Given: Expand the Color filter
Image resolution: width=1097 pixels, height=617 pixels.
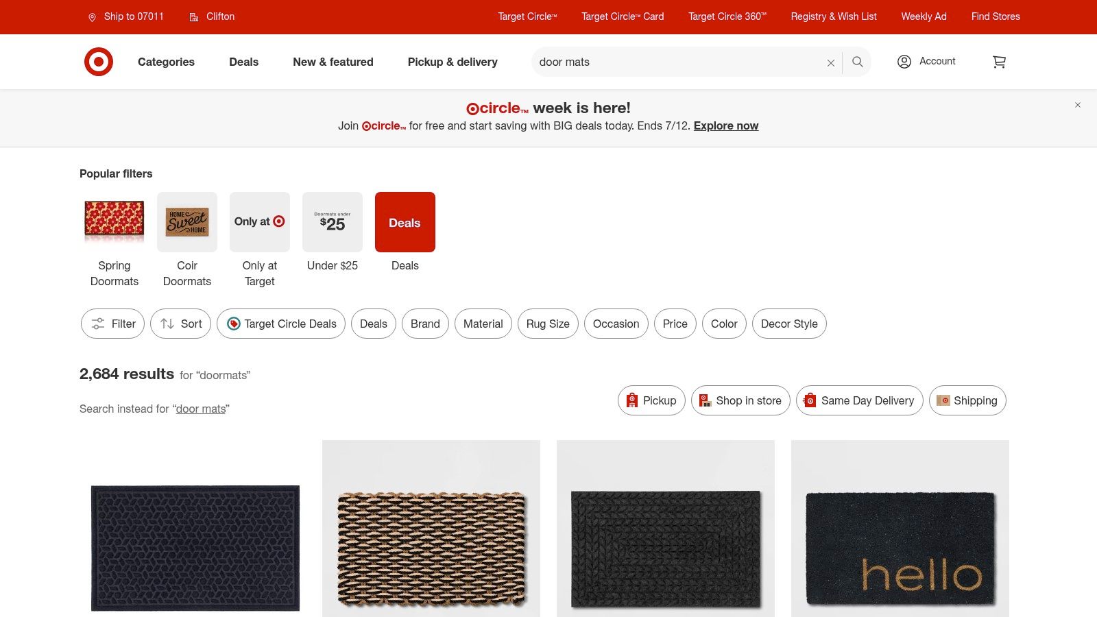Looking at the screenshot, I should tap(724, 324).
